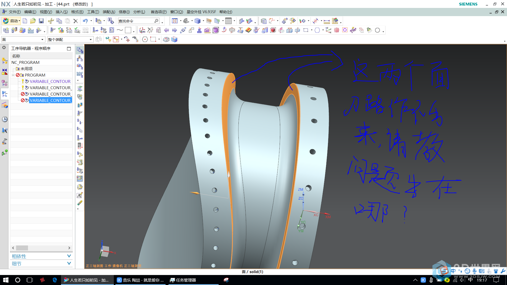507x285 pixels.
Task: Switch to Geometry View icon
Action: coord(79,66)
